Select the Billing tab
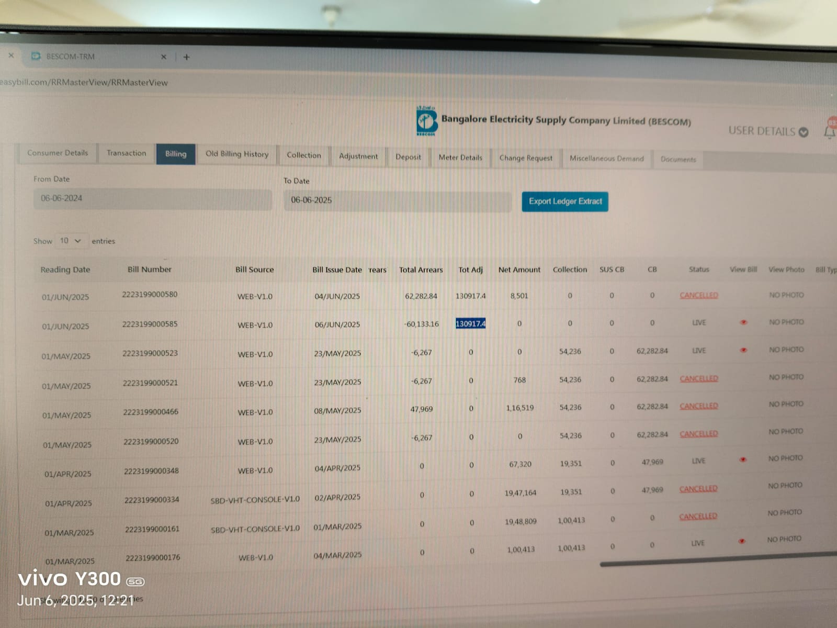837x628 pixels. [176, 154]
